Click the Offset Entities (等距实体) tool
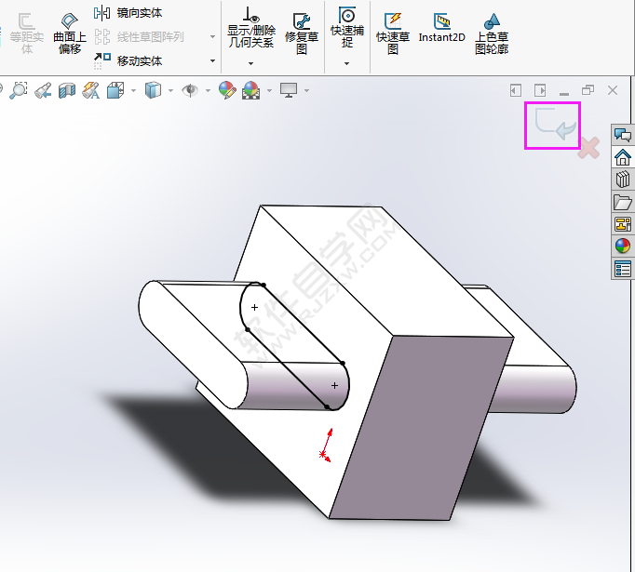This screenshot has height=572, width=635. point(27,34)
